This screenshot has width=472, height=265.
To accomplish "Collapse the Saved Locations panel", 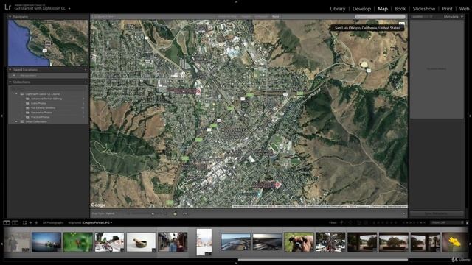I will [10, 69].
